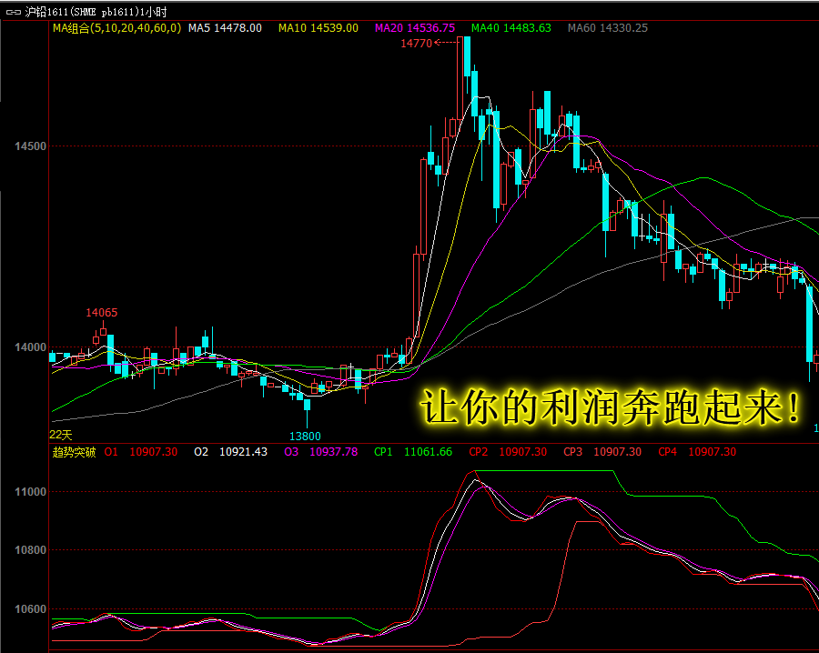Select the CP2 10907.30 value
This screenshot has width=819, height=653.
pos(508,452)
